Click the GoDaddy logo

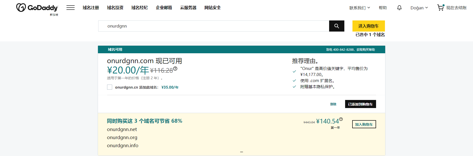tap(37, 8)
